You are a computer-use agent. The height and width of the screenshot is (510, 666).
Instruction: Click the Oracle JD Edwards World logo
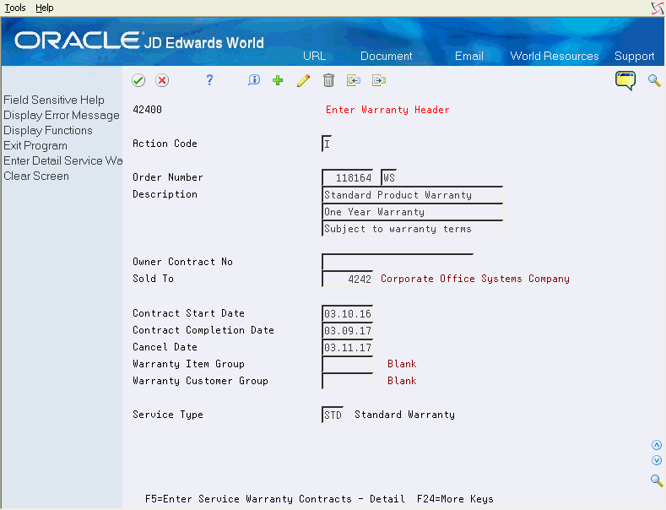click(139, 41)
